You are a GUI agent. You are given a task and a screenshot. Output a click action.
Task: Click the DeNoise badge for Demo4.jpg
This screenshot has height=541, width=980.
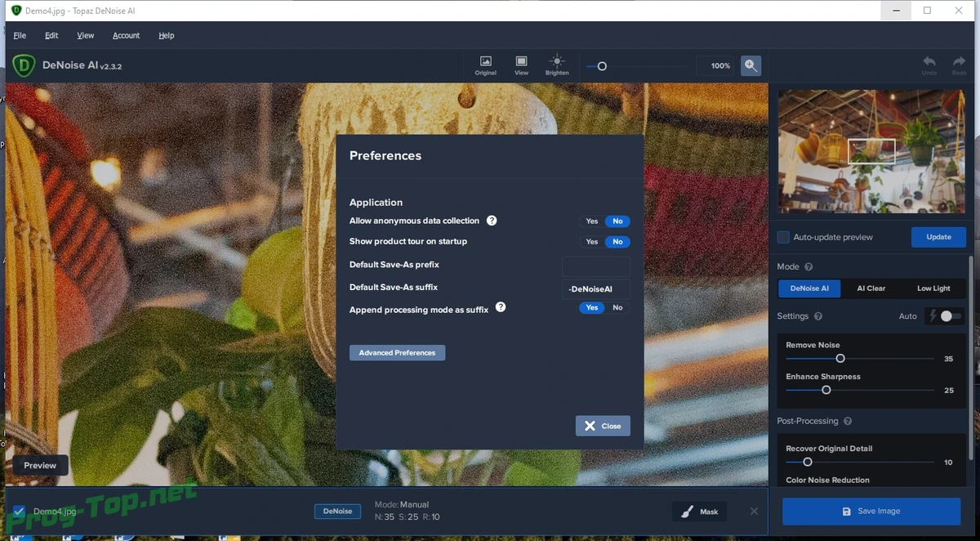pyautogui.click(x=337, y=512)
